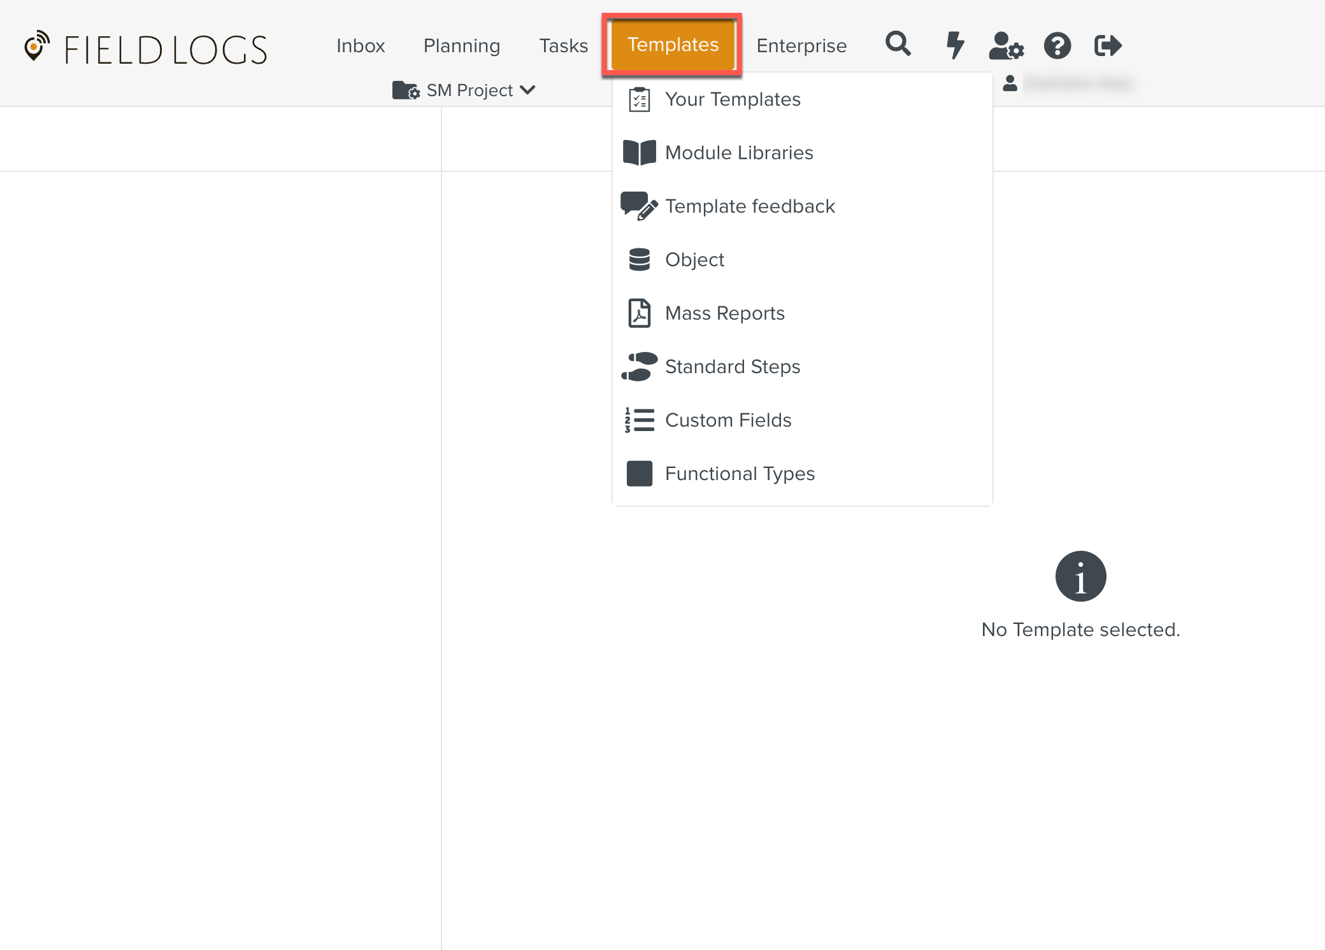Open the user settings gear icon

coord(1006,46)
